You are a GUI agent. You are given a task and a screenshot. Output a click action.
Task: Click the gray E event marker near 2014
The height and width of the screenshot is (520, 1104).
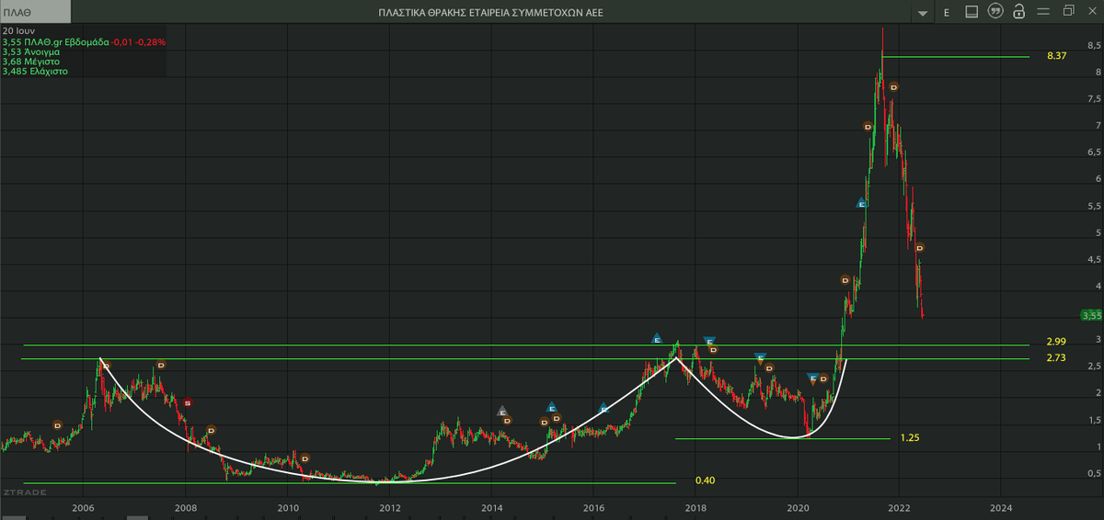click(x=502, y=411)
